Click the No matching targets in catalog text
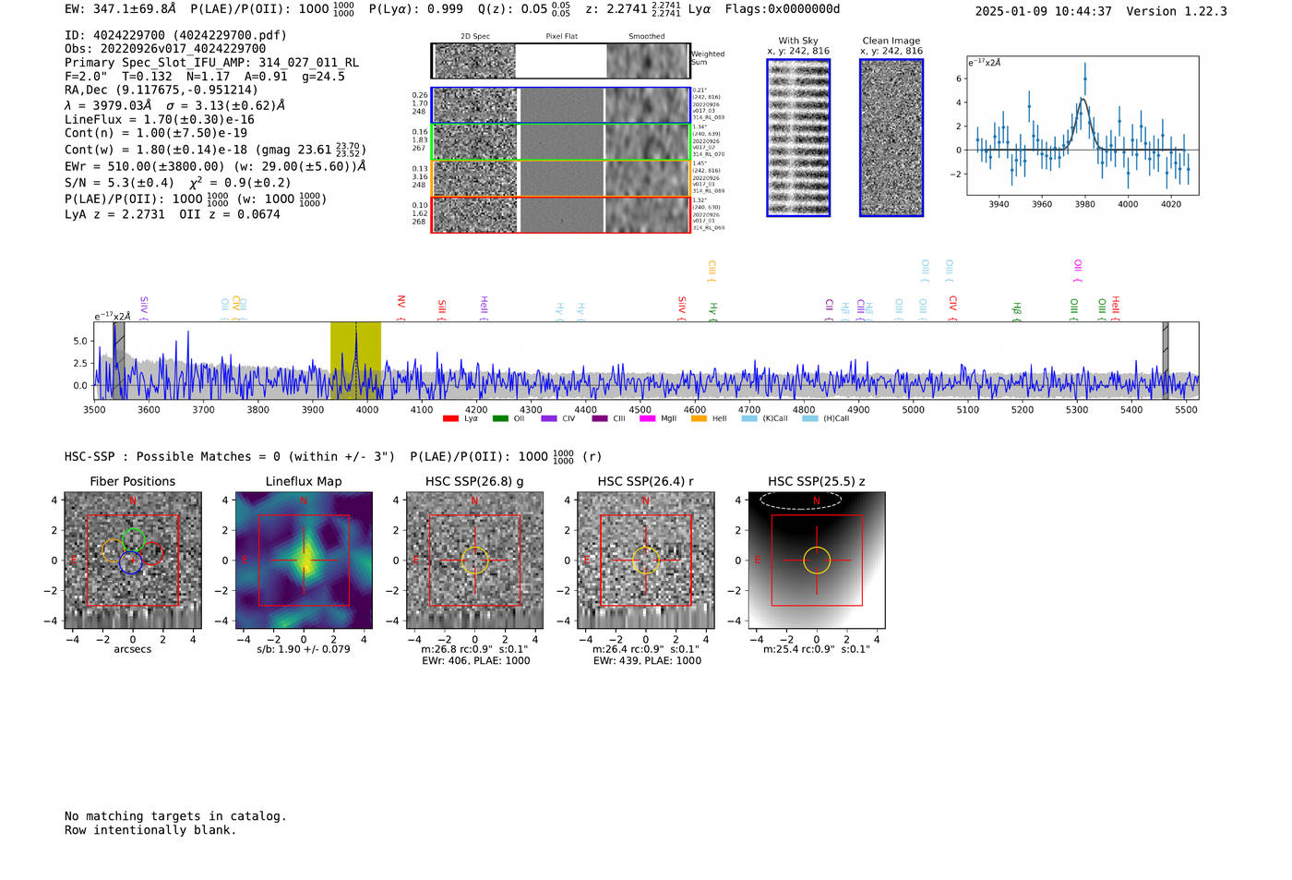This screenshot has height=880, width=1292. coord(175,816)
